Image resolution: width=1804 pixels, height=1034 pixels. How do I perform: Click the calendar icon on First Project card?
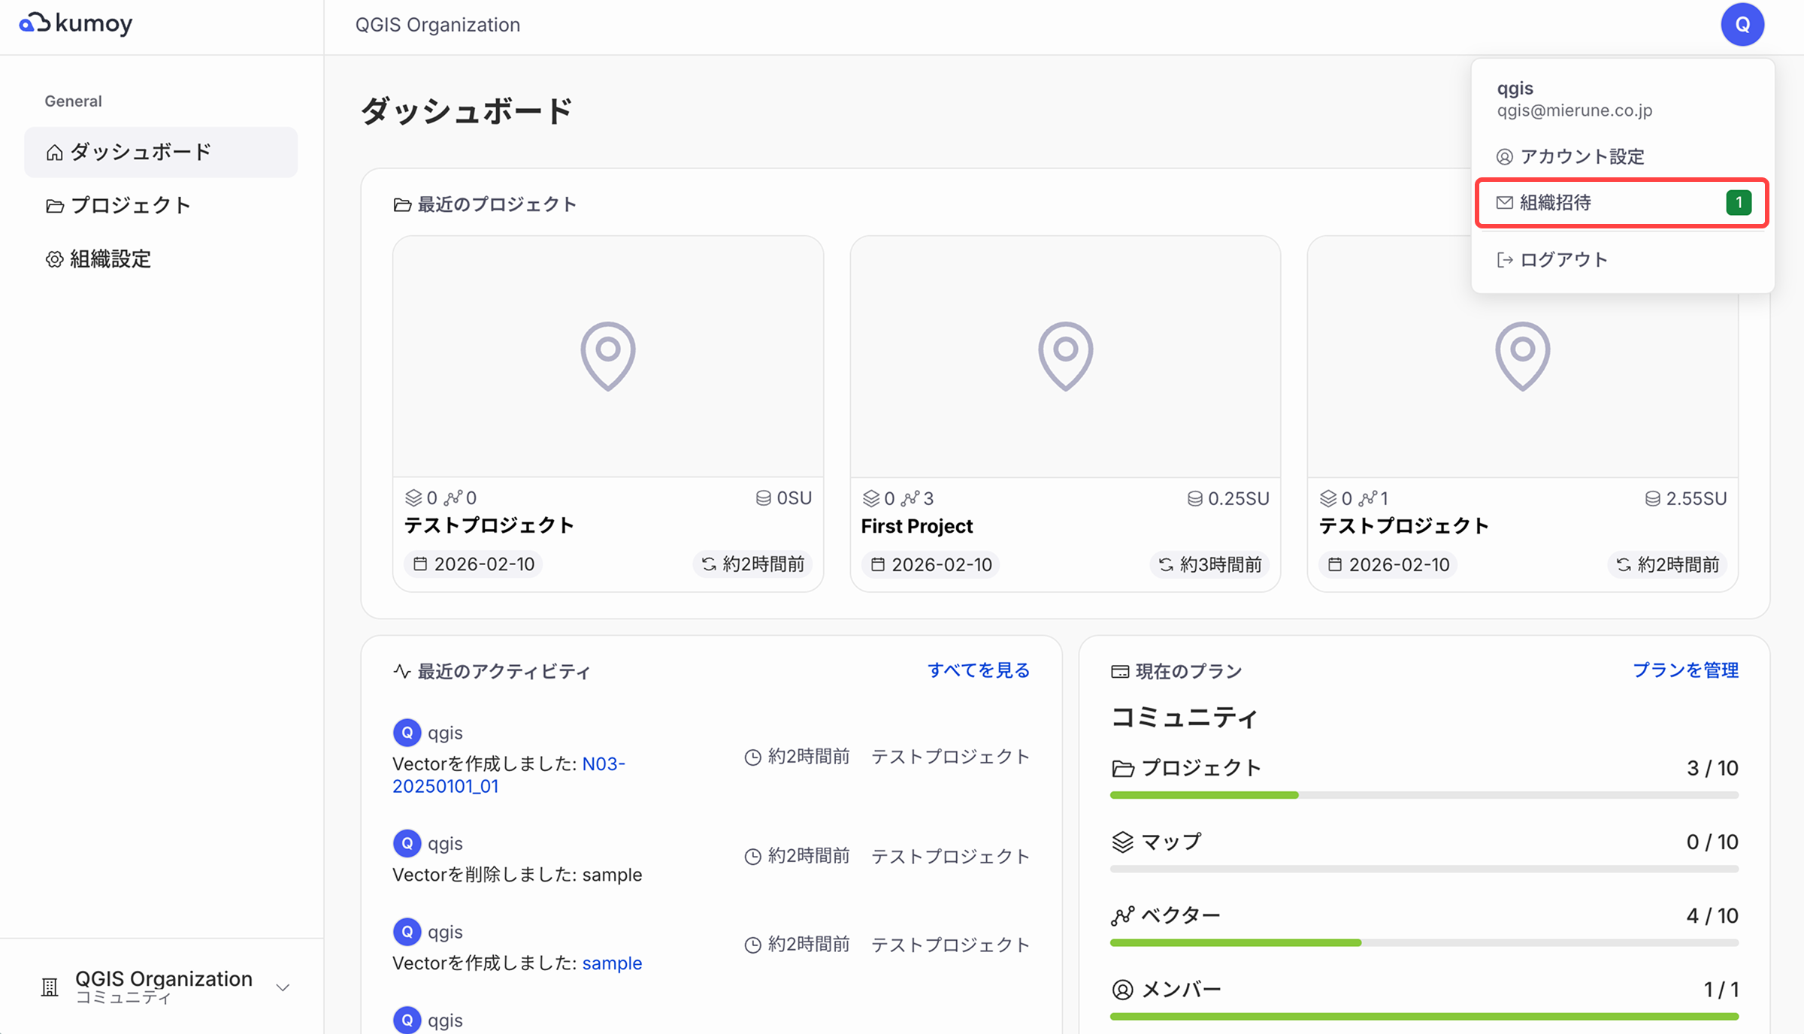(x=878, y=564)
